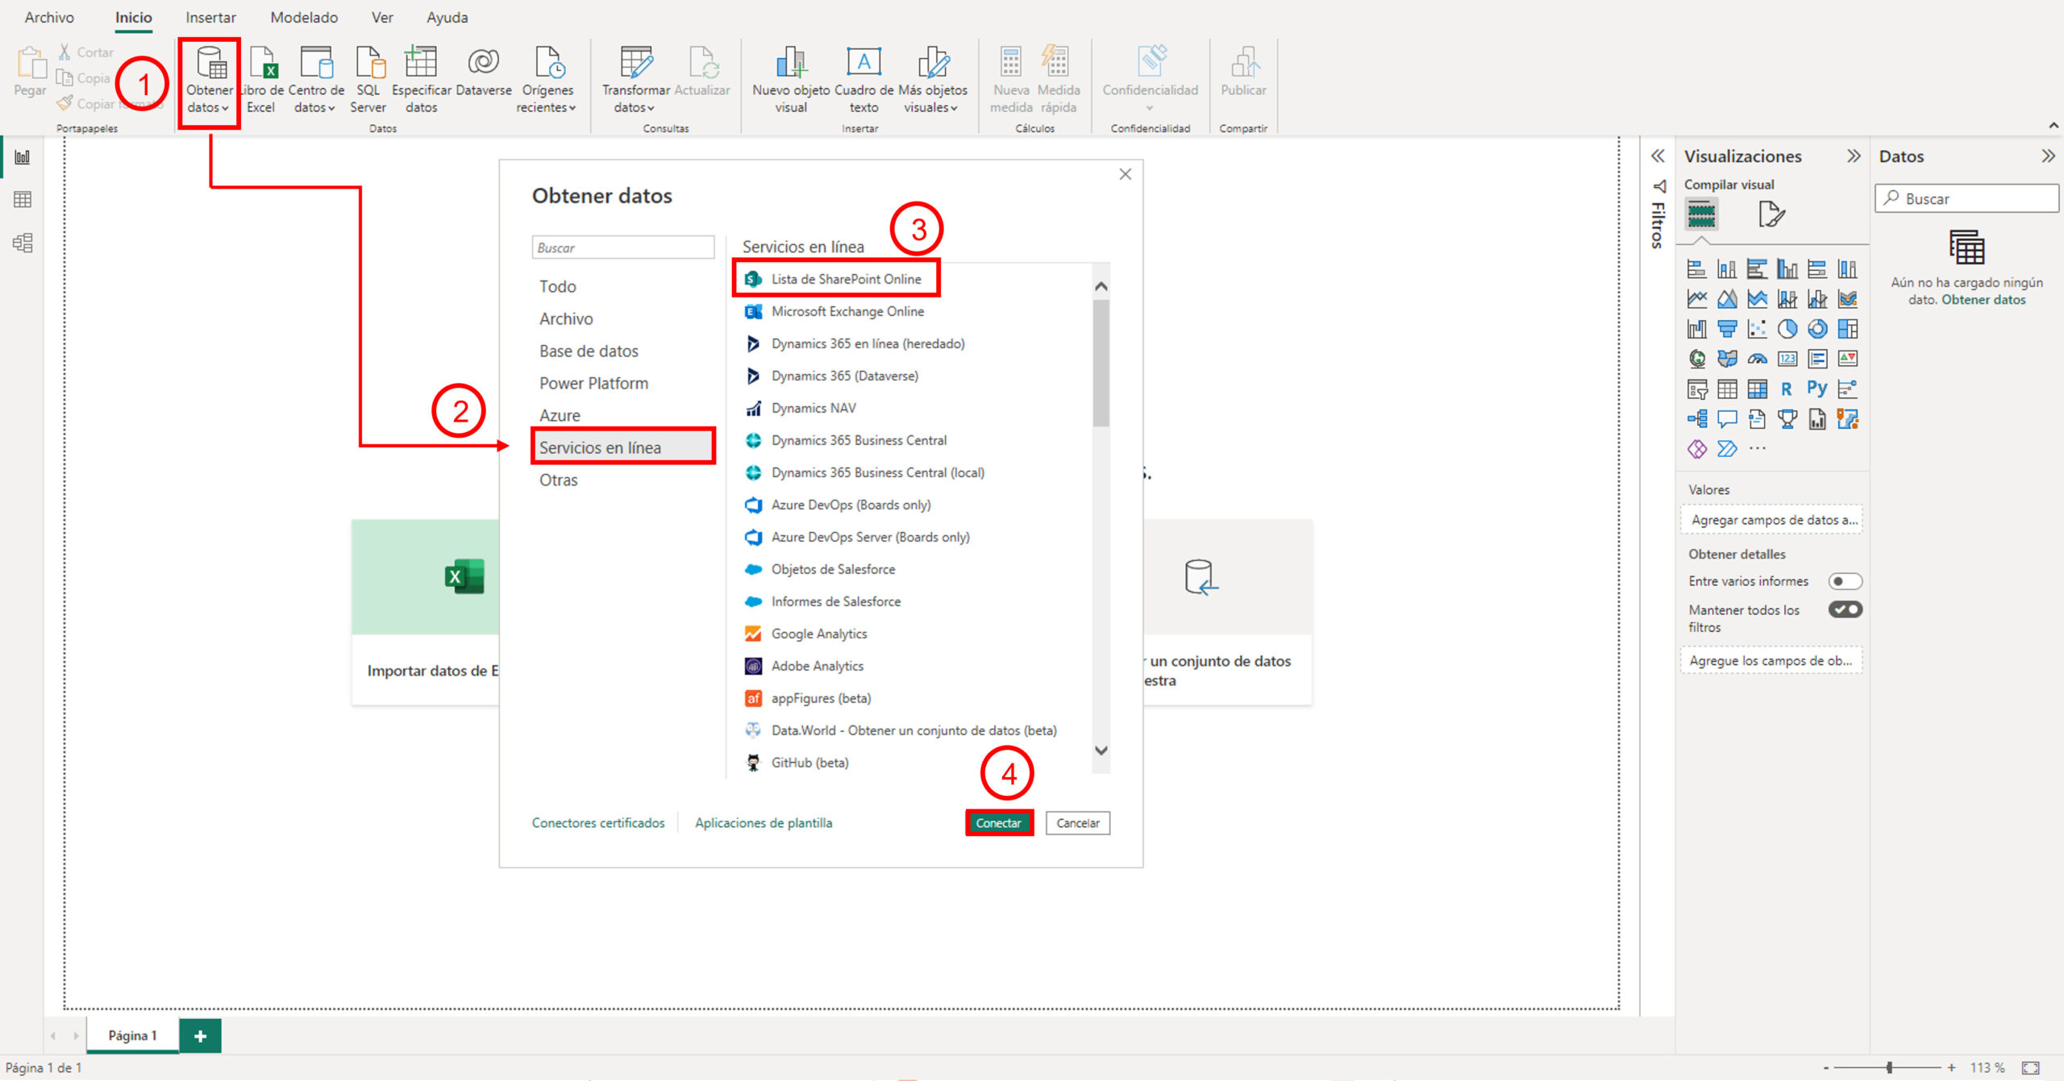Click Obtener datos link in Datos pane

click(x=1983, y=300)
